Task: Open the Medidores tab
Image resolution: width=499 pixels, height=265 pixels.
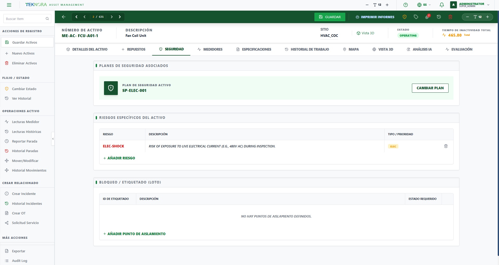Action: coord(210,49)
